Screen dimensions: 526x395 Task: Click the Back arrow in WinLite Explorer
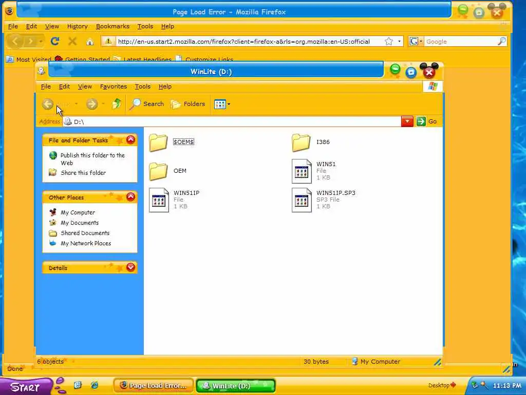click(48, 104)
